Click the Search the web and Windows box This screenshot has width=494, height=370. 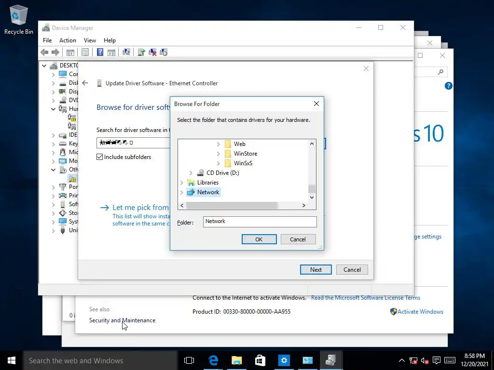point(100,360)
